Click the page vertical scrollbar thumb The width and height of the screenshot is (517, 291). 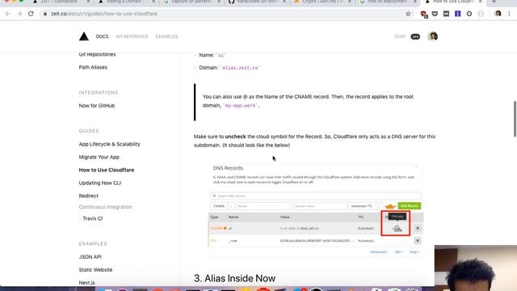515,119
